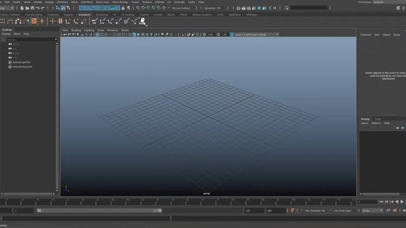406x228 pixels.
Task: Go to start of playback range
Action: (x=381, y=201)
